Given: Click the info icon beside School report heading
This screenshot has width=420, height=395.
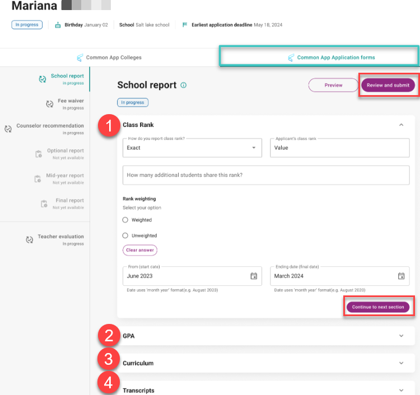Looking at the screenshot, I should [184, 86].
